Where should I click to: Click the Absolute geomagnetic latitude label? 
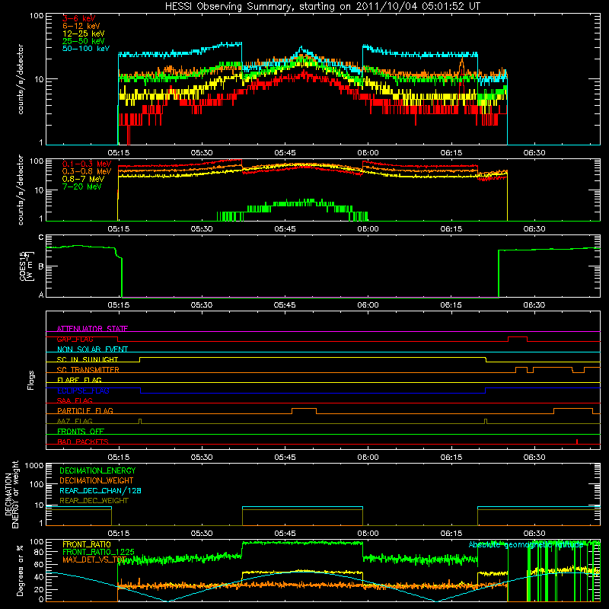(x=525, y=545)
